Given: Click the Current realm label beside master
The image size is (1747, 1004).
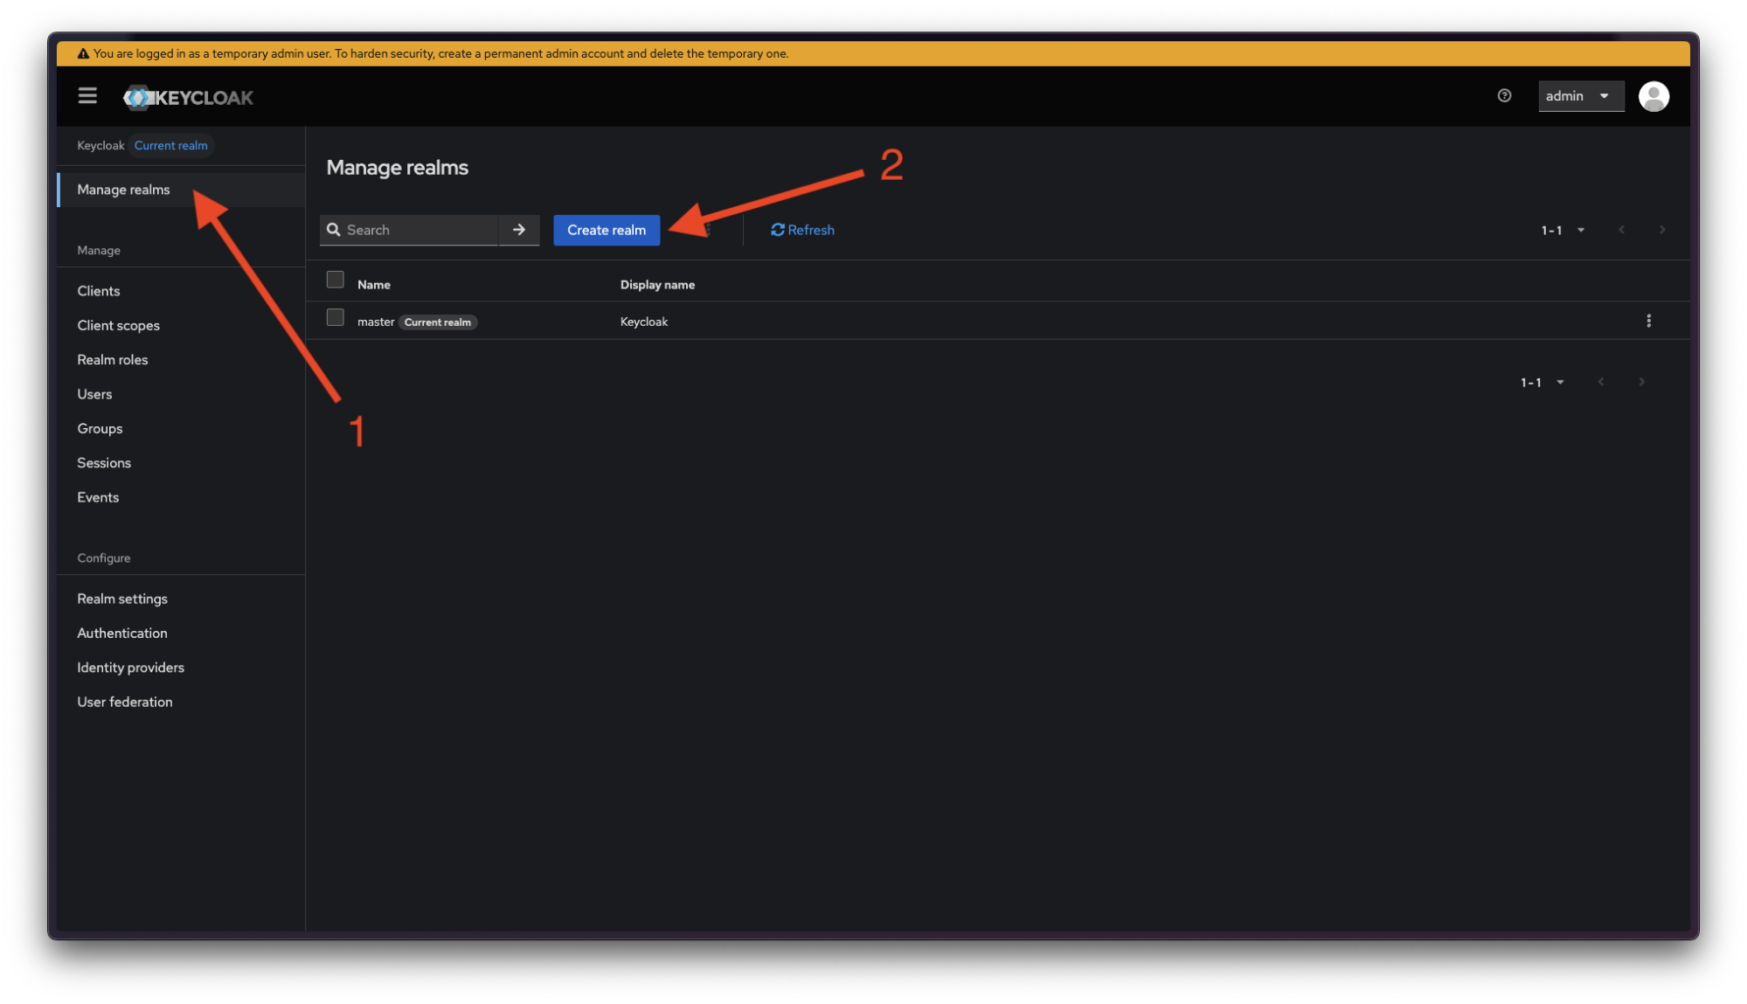Looking at the screenshot, I should (438, 322).
